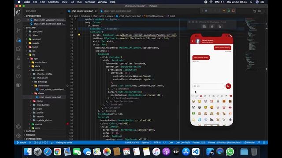Screen dimensions: 282x158
Task: Open the Manage gear in activity bar
Action: pyautogui.click(x=18, y=136)
